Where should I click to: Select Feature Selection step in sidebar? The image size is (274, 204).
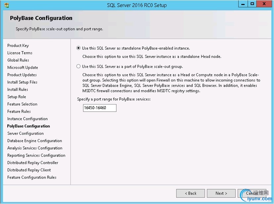pos(22,104)
